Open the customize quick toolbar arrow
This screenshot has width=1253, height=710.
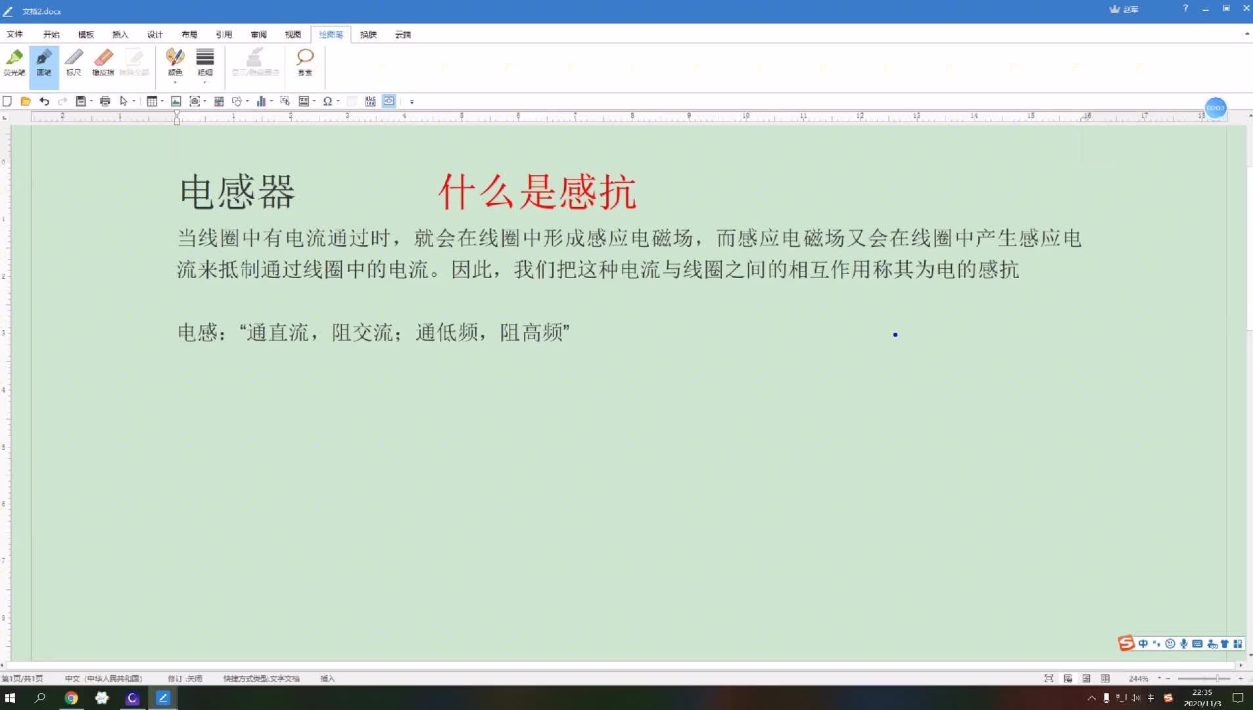tap(412, 101)
